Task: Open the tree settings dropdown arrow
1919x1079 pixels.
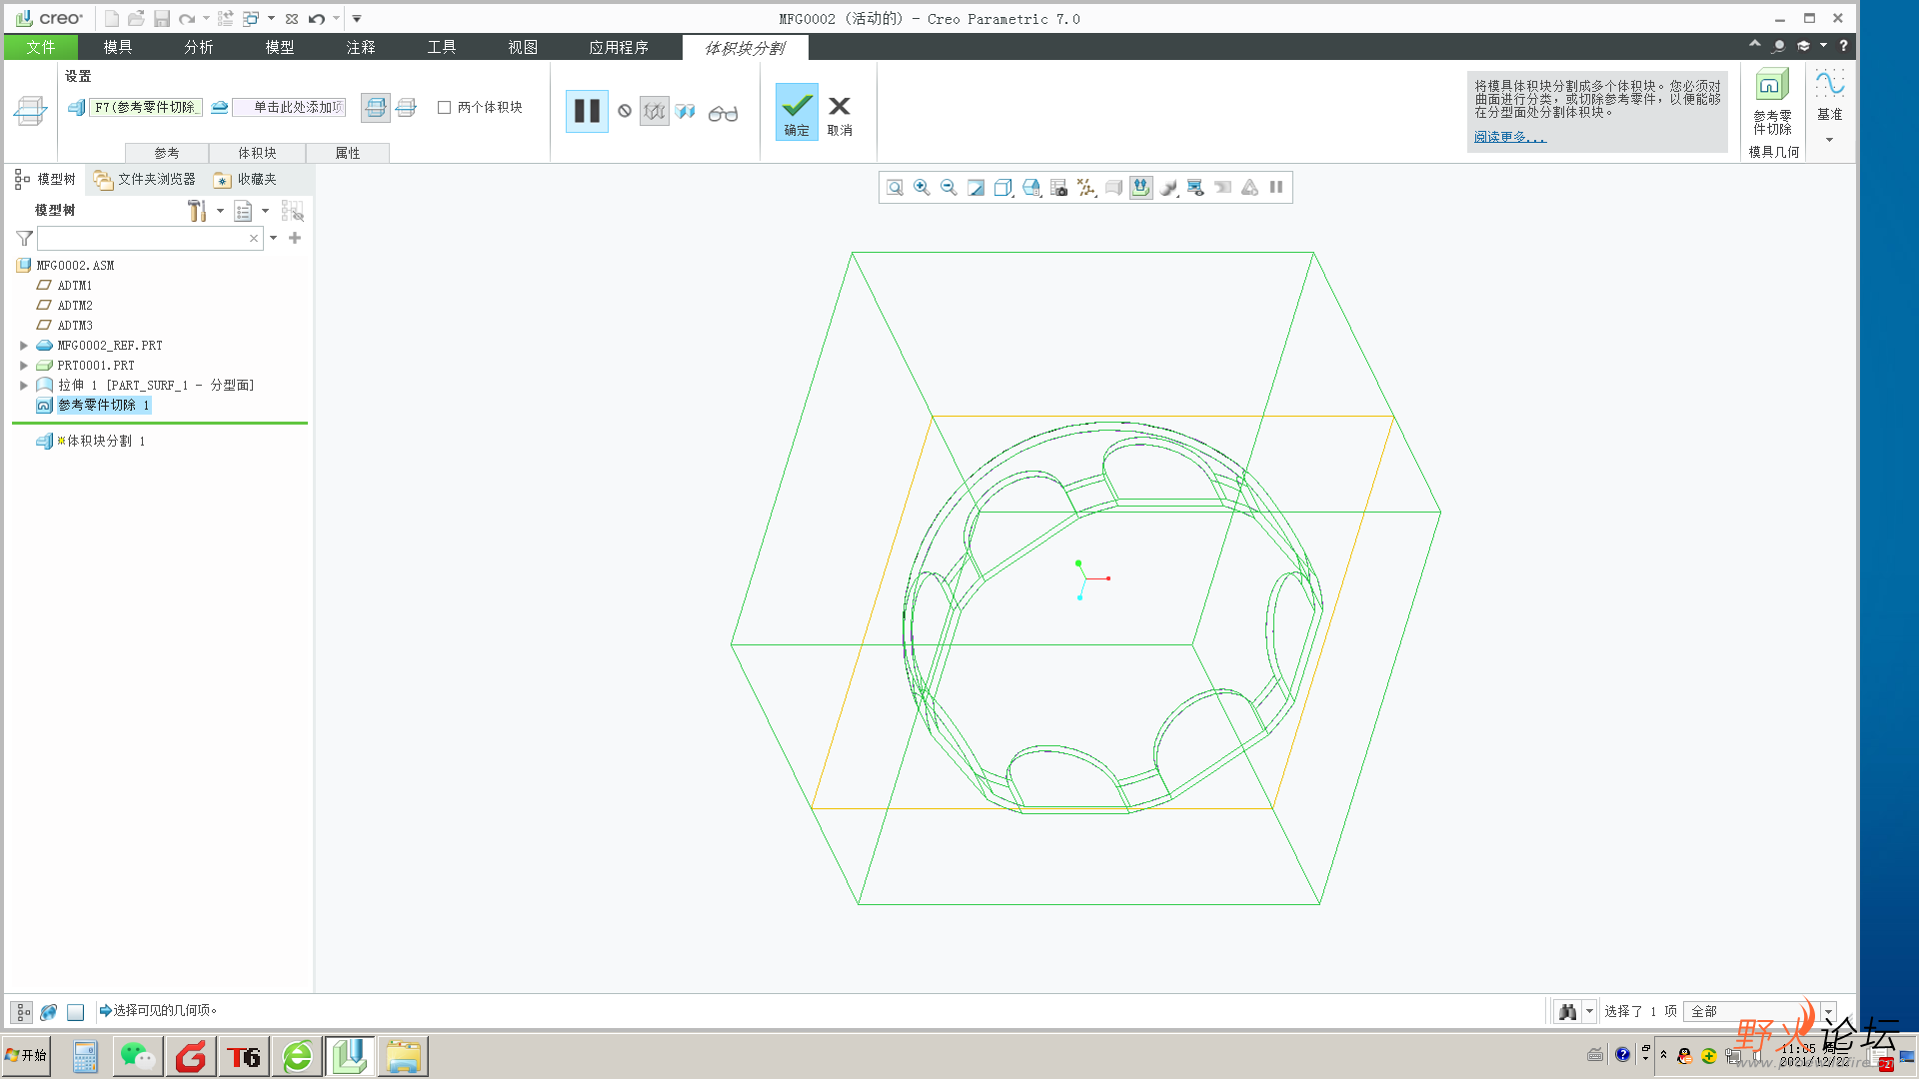Action: pos(220,211)
